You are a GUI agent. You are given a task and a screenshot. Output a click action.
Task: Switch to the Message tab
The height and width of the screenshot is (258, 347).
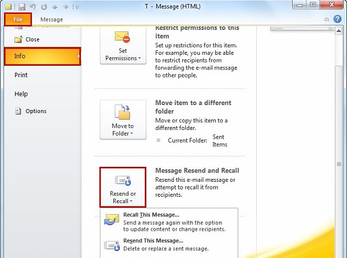tap(51, 20)
